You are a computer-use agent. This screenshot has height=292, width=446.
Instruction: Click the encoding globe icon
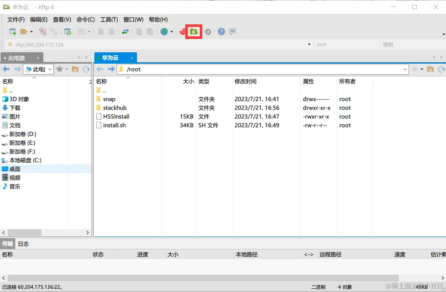coord(164,32)
